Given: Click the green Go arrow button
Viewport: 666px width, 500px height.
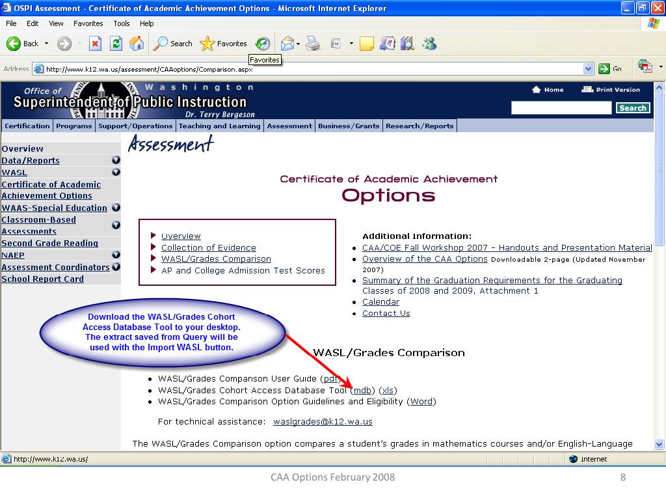Looking at the screenshot, I should pos(604,68).
